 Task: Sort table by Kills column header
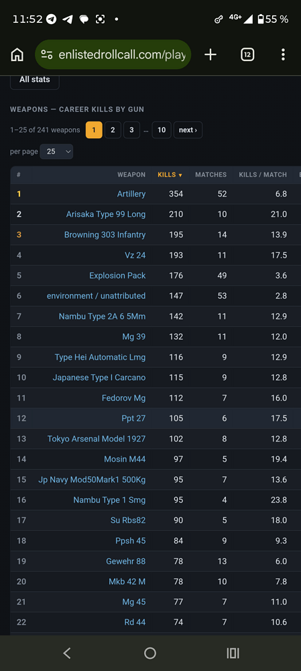170,174
